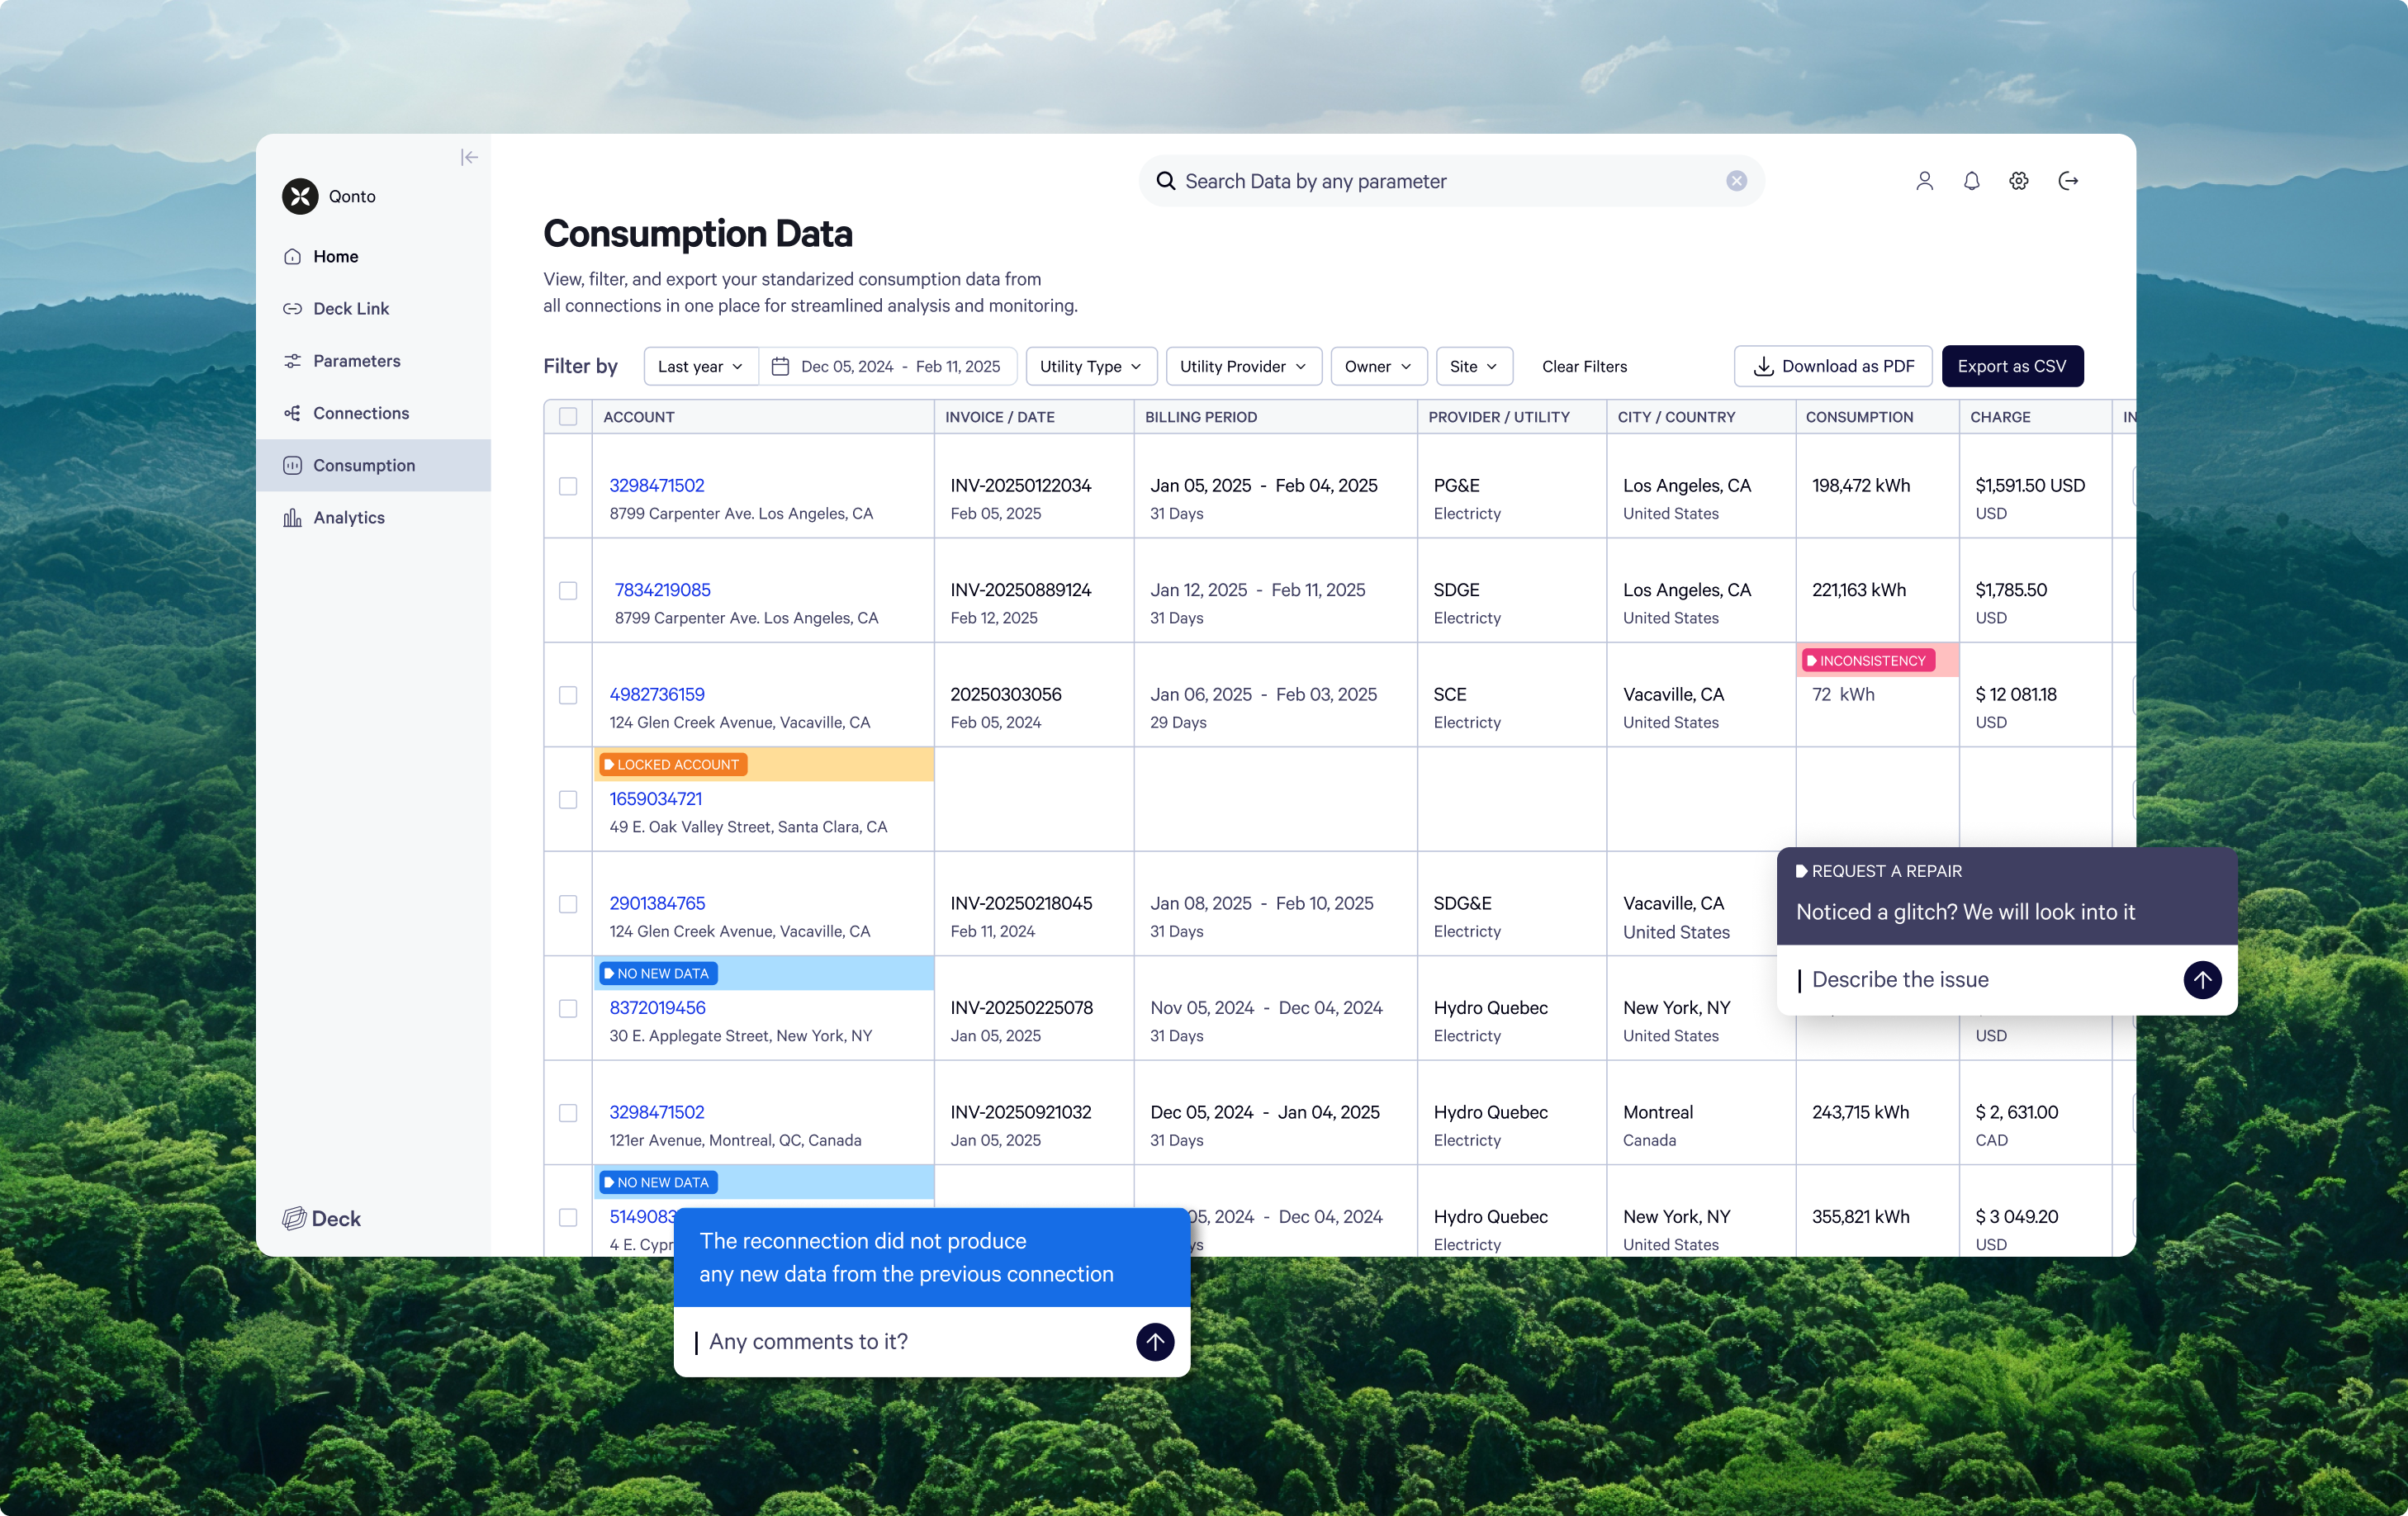Image resolution: width=2408 pixels, height=1516 pixels.
Task: Collapse the sidebar with the arrow icon
Action: [468, 157]
